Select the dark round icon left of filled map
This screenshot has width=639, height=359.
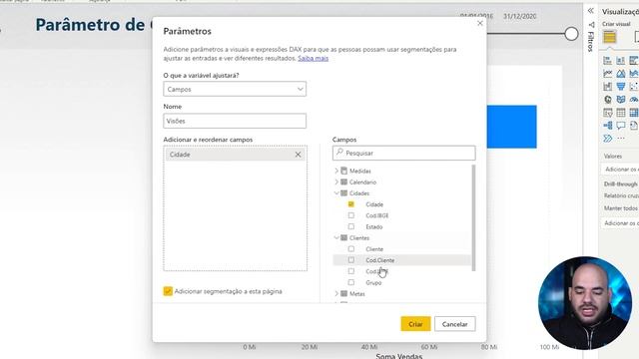(608, 100)
